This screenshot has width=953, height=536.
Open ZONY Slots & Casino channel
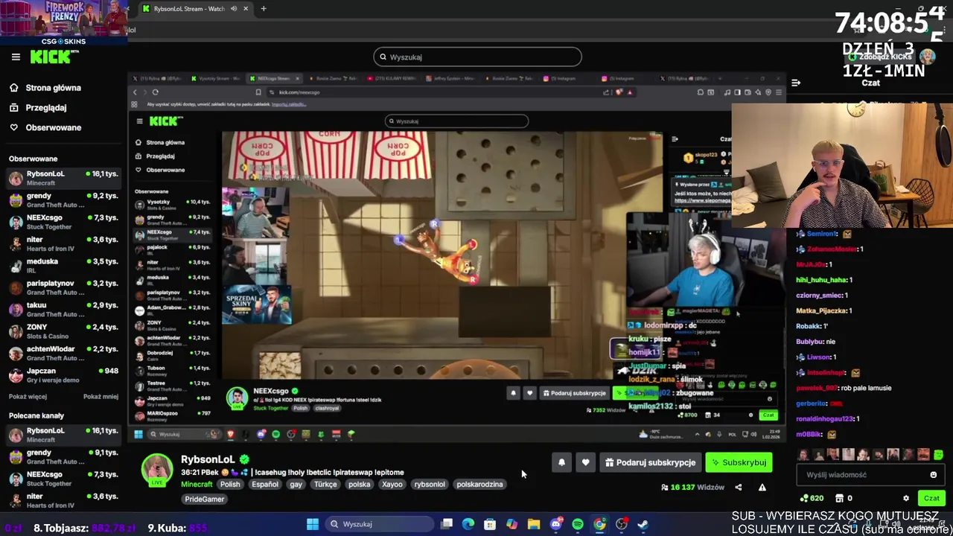click(63, 331)
